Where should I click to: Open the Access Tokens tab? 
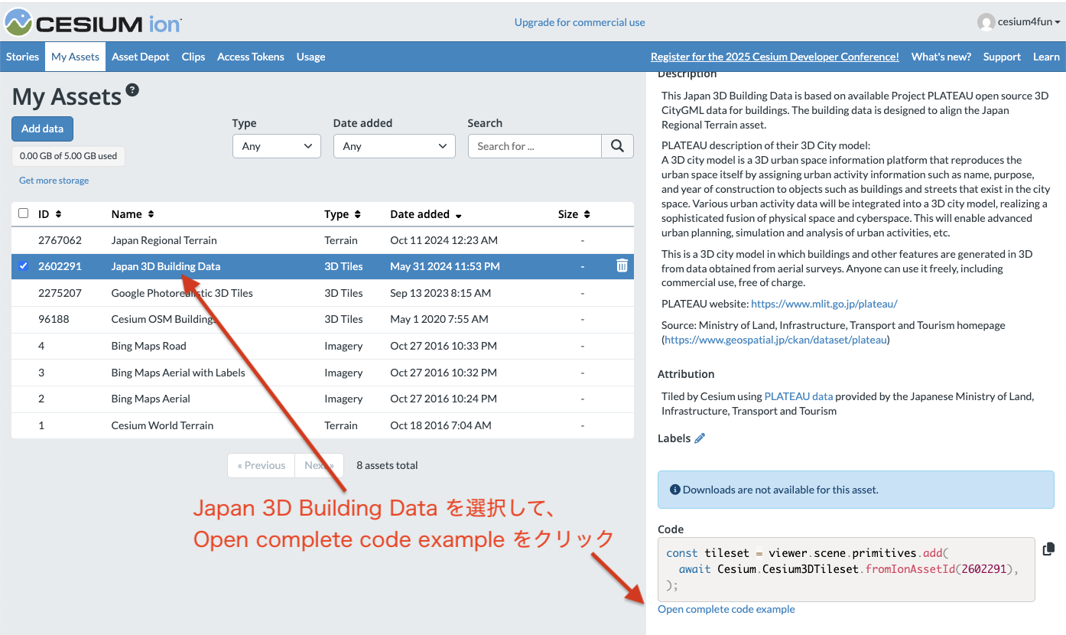point(251,56)
